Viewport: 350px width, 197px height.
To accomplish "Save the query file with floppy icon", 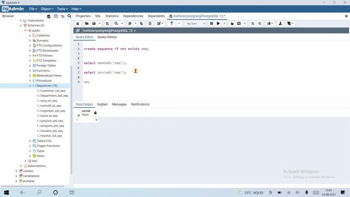I will 94,24.
